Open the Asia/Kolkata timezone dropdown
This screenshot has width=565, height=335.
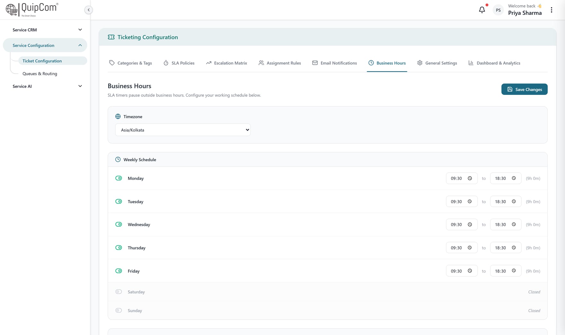[x=183, y=130]
